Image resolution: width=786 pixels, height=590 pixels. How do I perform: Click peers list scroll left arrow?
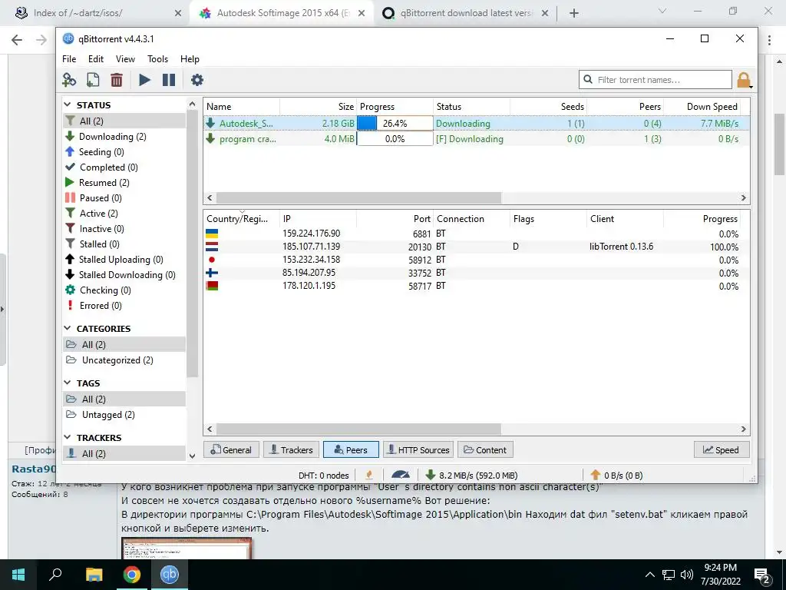click(x=210, y=429)
